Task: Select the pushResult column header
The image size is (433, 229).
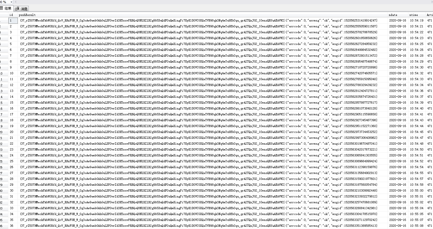Action: click(203, 15)
